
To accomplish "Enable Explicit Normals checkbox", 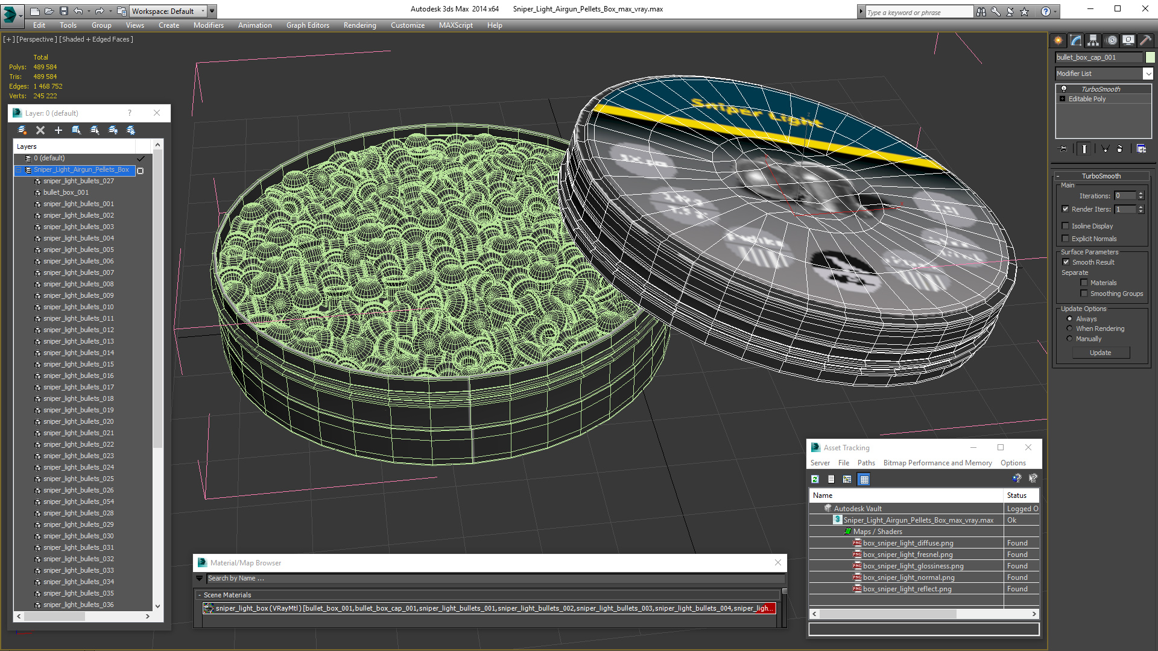I will pyautogui.click(x=1066, y=239).
